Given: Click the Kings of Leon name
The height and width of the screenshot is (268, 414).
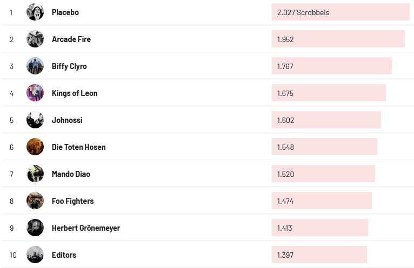Looking at the screenshot, I should [75, 93].
